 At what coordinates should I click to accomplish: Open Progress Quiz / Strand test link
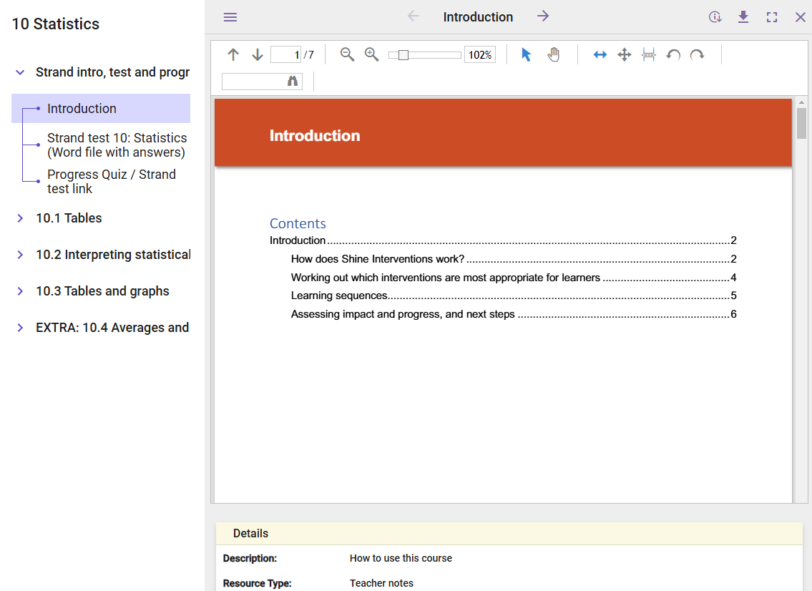111,181
